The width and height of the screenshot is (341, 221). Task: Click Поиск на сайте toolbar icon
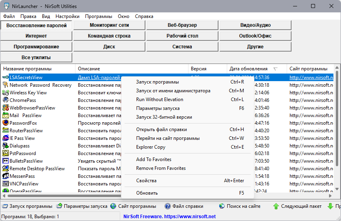click(222, 206)
